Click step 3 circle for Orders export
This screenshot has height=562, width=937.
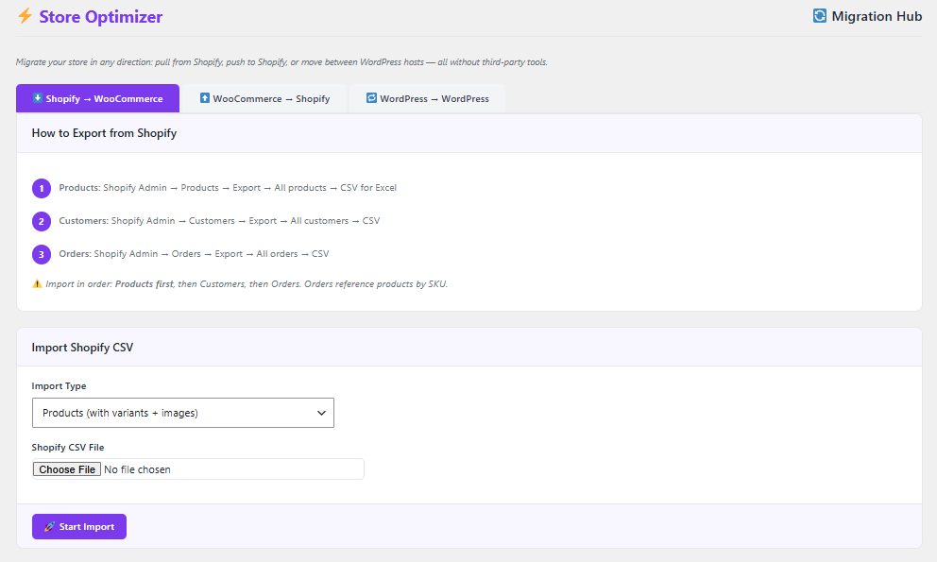pyautogui.click(x=42, y=254)
